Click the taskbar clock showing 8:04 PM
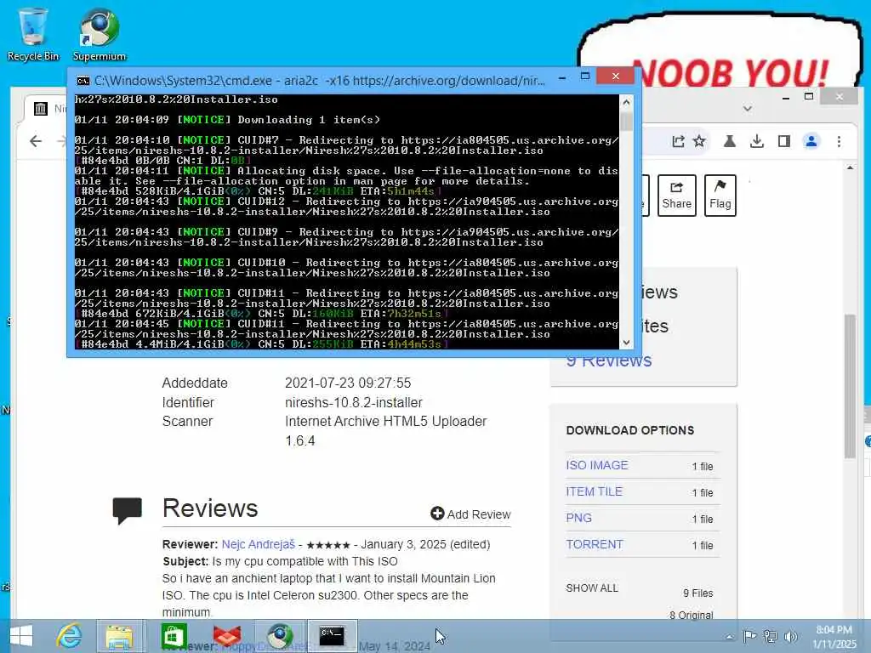The image size is (871, 653). [x=834, y=637]
